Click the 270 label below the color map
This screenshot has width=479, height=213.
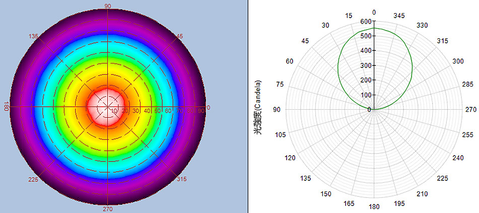click(x=108, y=209)
